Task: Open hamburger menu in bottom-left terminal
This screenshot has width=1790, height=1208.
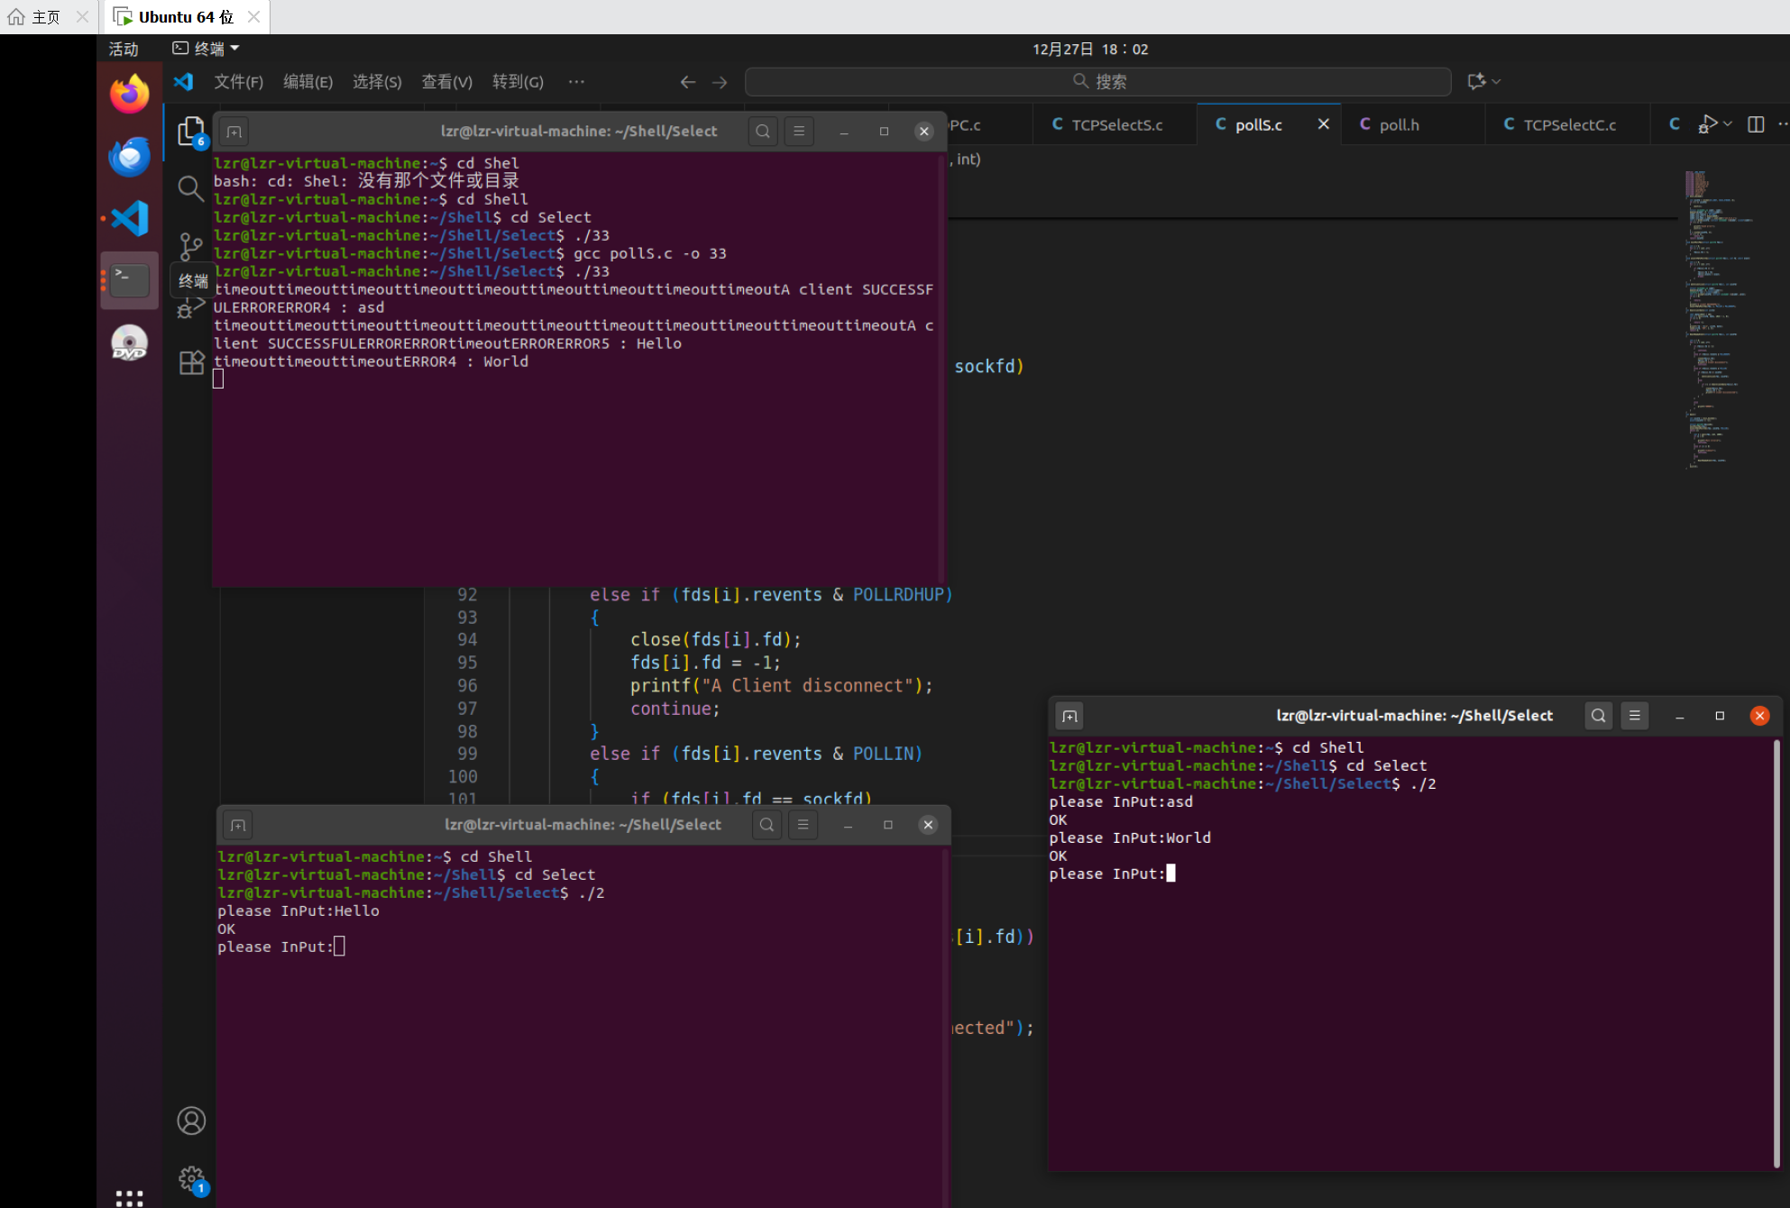Action: click(803, 825)
